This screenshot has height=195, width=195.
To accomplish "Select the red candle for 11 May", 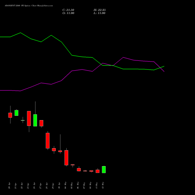I will pos(97,171).
